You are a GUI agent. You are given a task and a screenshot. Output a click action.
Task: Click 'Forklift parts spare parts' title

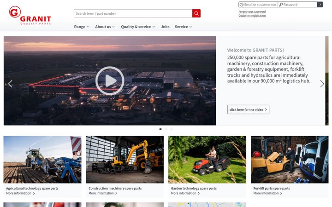point(272,188)
